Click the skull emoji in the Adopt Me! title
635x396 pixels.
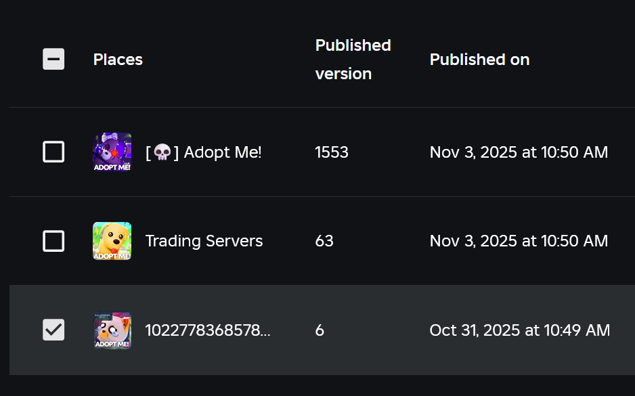click(x=162, y=153)
